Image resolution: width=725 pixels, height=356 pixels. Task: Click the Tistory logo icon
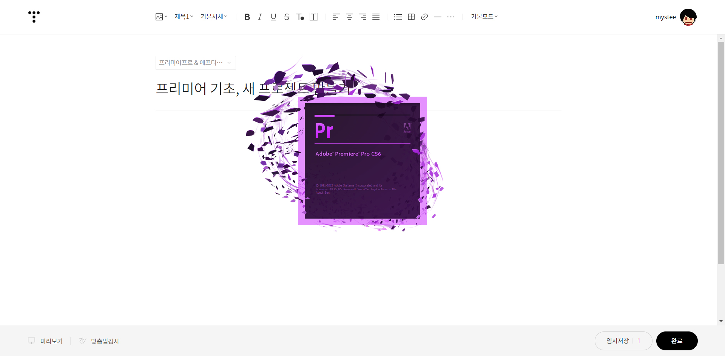coord(34,17)
